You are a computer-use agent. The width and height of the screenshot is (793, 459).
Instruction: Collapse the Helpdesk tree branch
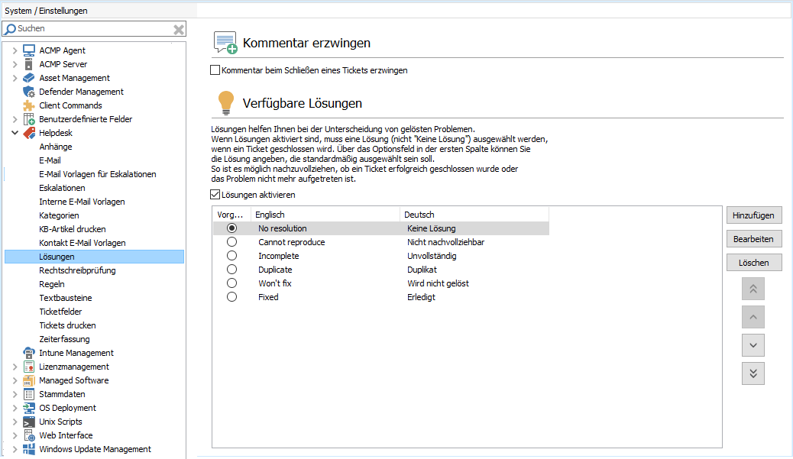click(x=15, y=132)
